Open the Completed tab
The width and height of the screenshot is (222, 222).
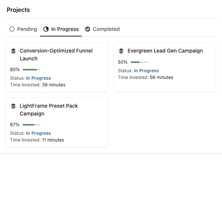(102, 29)
